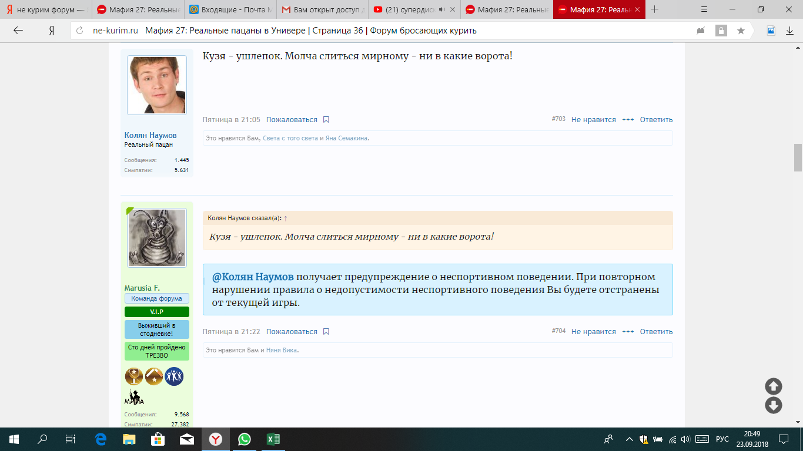Viewport: 803px width, 451px height.
Task: Bookmark this page with the star icon
Action: pyautogui.click(x=741, y=31)
